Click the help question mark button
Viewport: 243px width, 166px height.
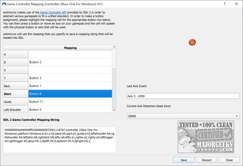pos(224,4)
